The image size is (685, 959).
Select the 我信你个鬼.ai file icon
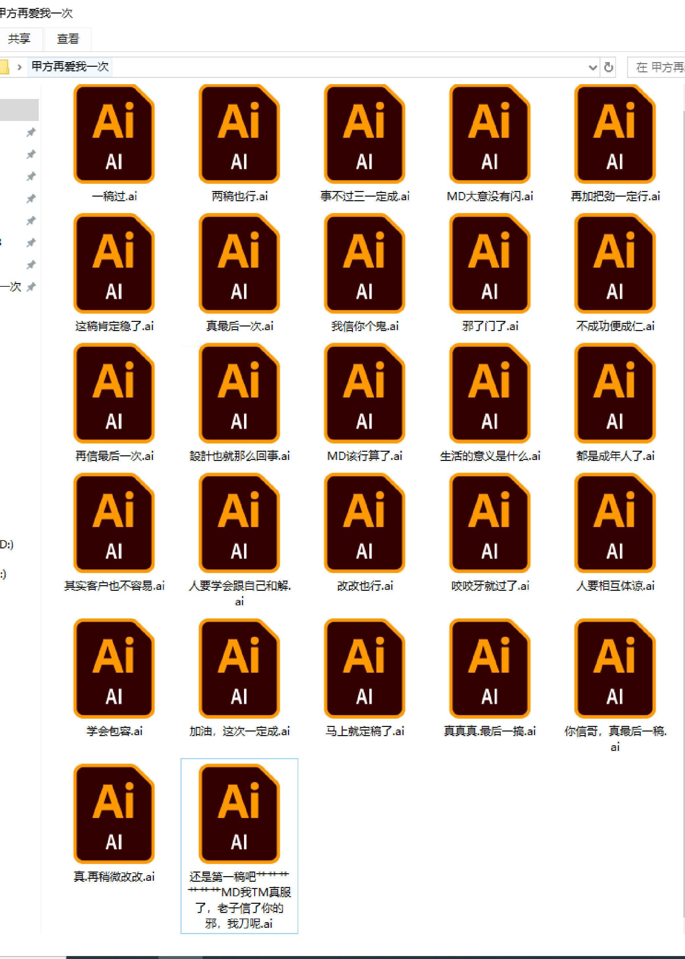364,264
